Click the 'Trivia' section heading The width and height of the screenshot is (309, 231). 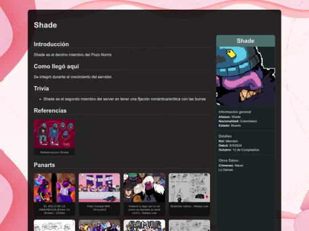coord(41,88)
